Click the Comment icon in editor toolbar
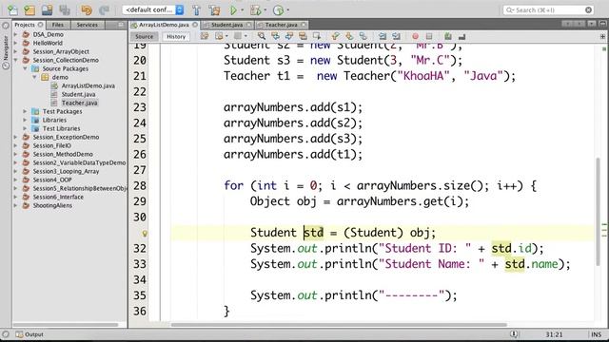This screenshot has height=342, width=609. click(448, 36)
